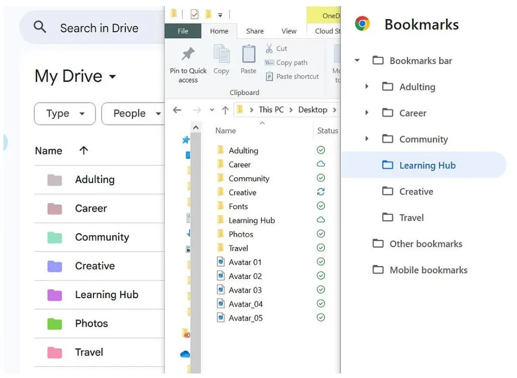
Task: Toggle the Name sort arrow in Drive
Action: pyautogui.click(x=84, y=151)
